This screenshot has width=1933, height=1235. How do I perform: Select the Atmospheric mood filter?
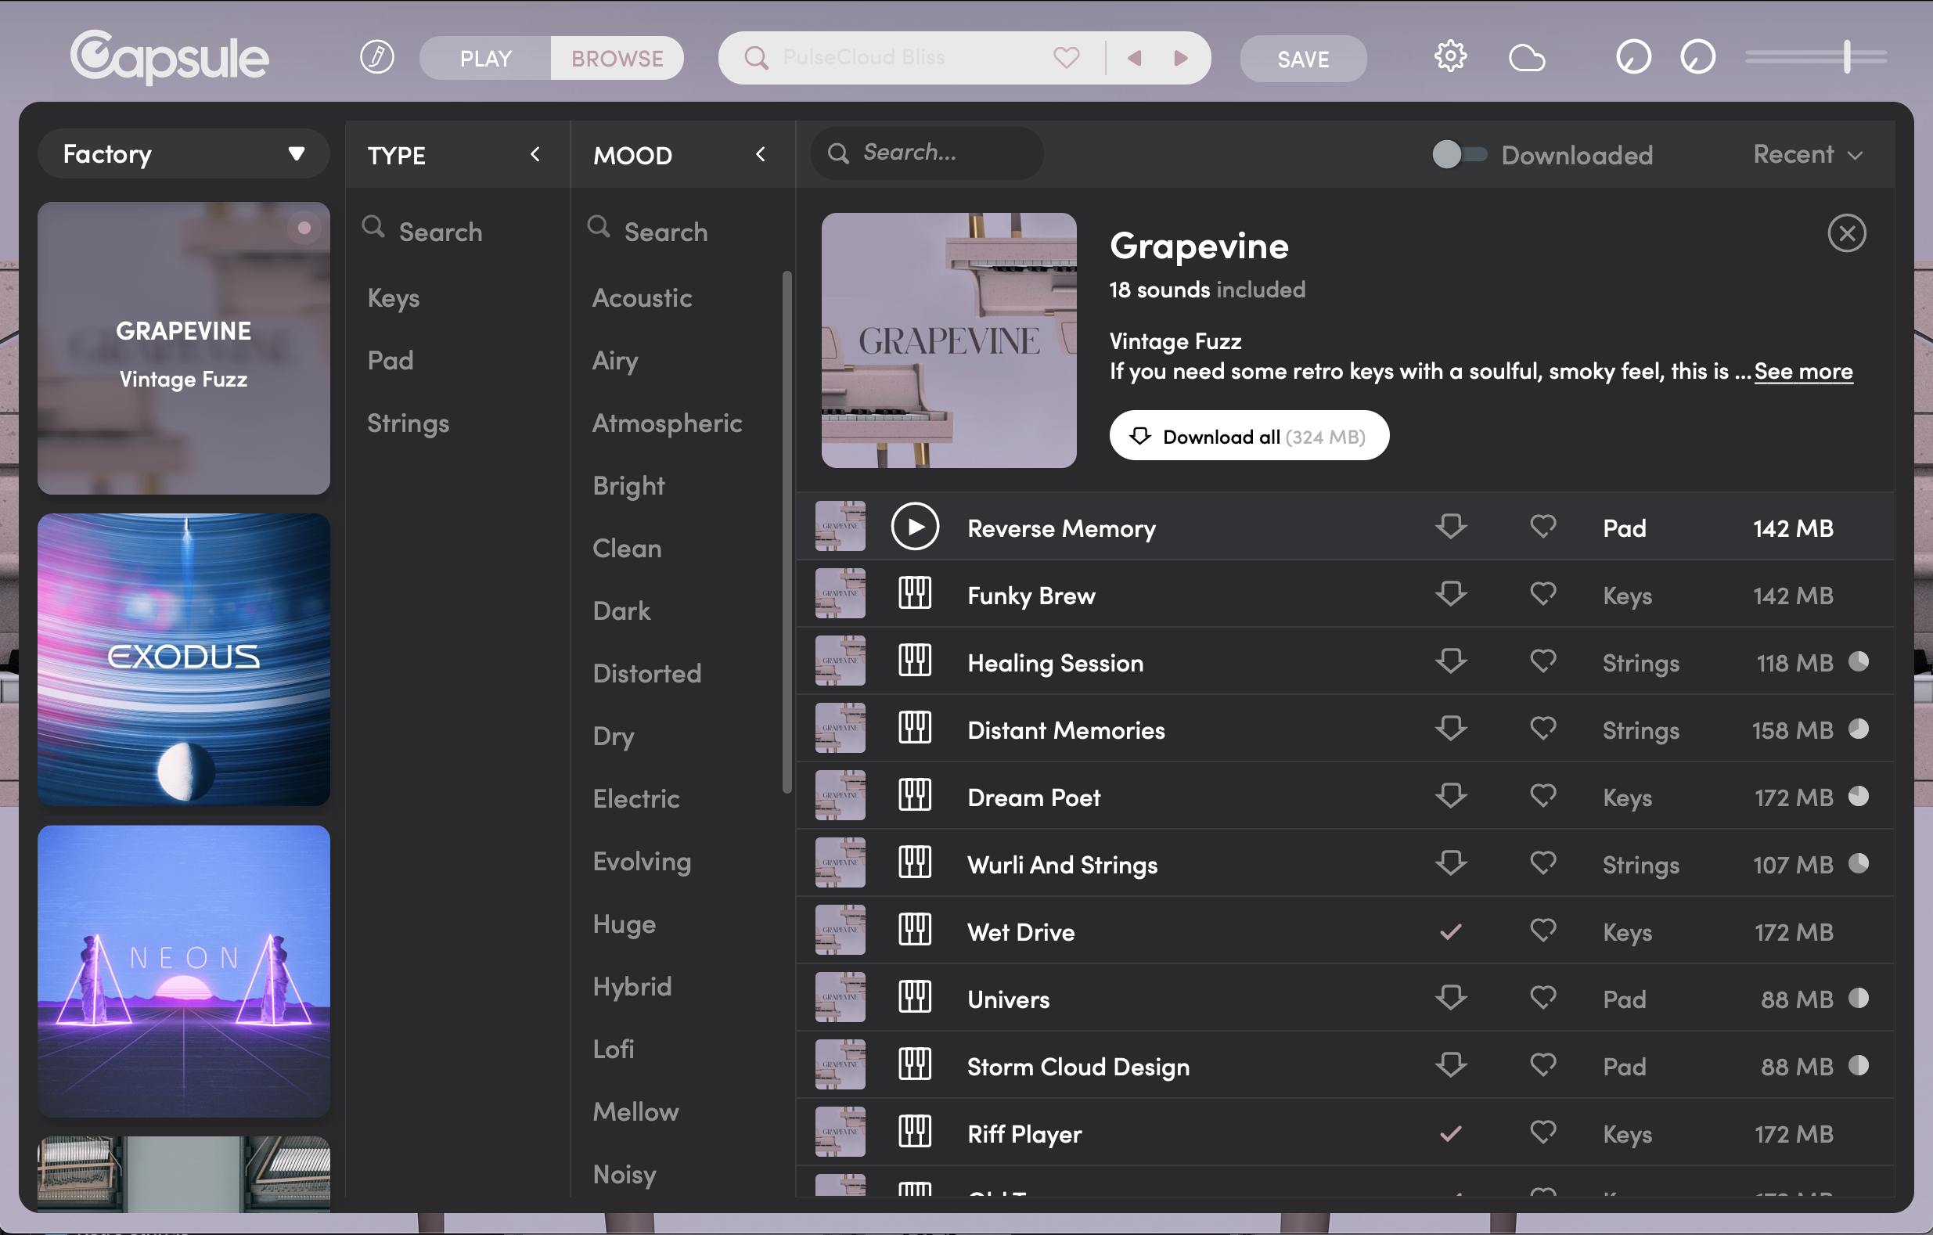pyautogui.click(x=666, y=423)
